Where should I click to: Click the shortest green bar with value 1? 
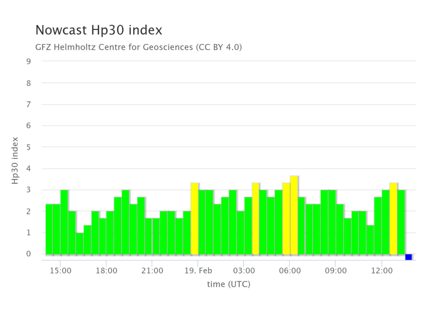click(80, 243)
